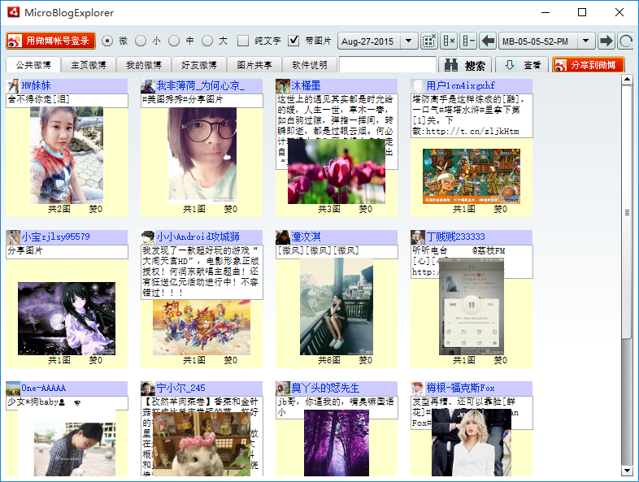Click the refresh circle icon
Screen dimensions: 639x482
[x=625, y=41]
